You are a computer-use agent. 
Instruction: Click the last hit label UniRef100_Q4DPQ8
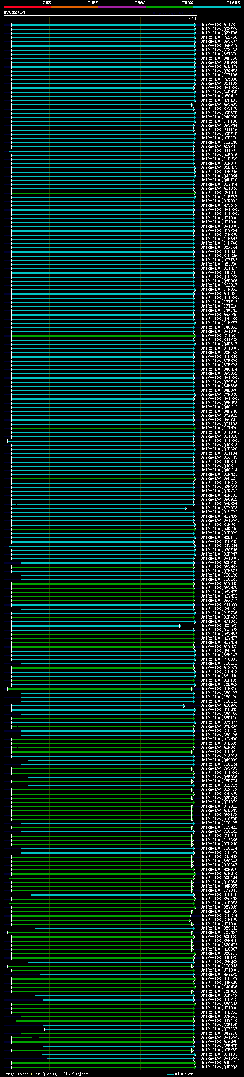tap(219, 1067)
